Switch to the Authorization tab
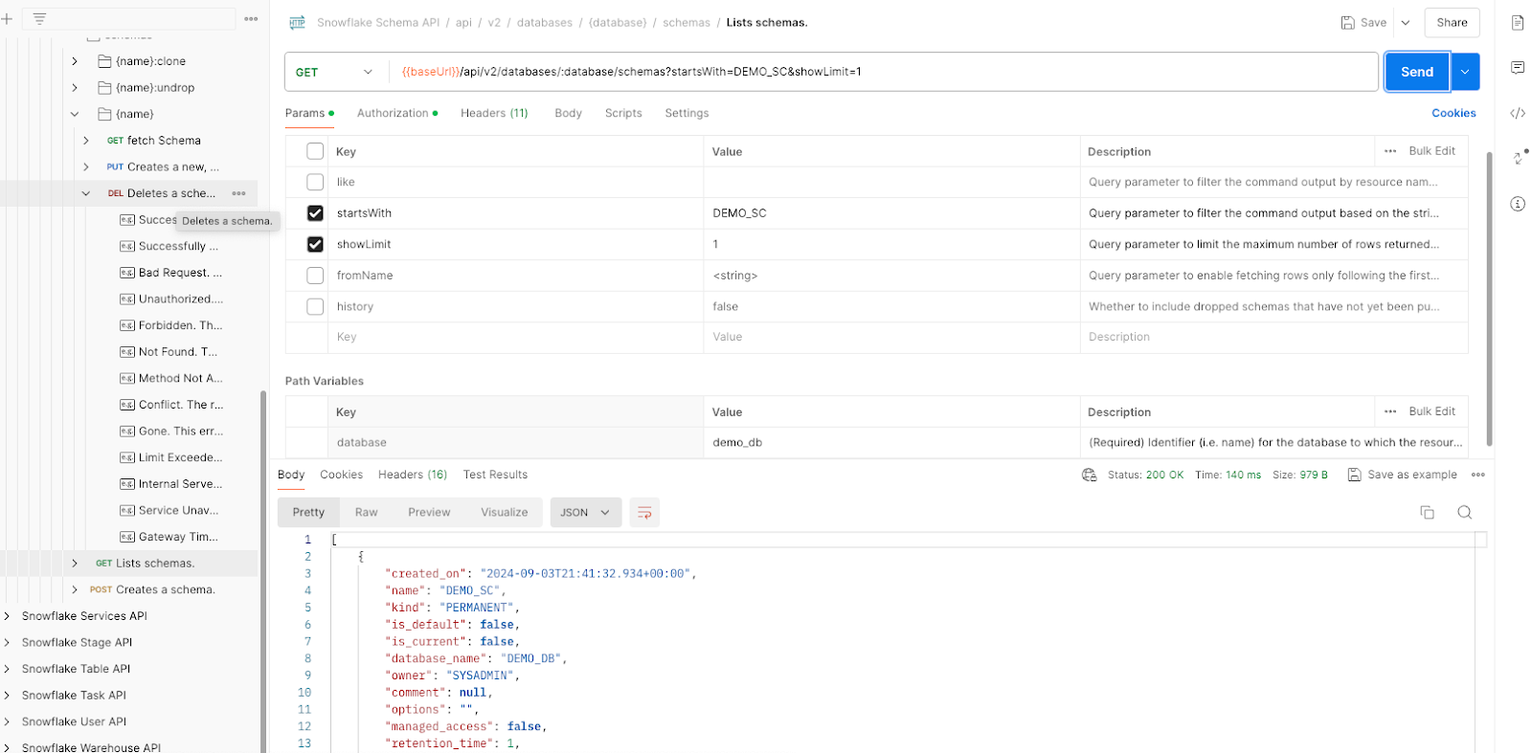 393,113
